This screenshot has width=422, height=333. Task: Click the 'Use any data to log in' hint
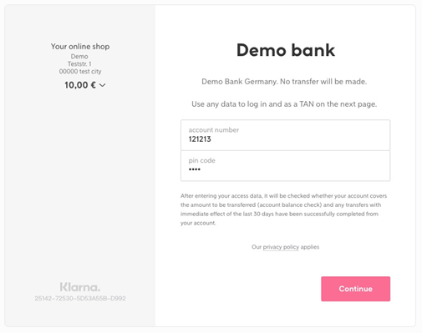click(x=284, y=104)
